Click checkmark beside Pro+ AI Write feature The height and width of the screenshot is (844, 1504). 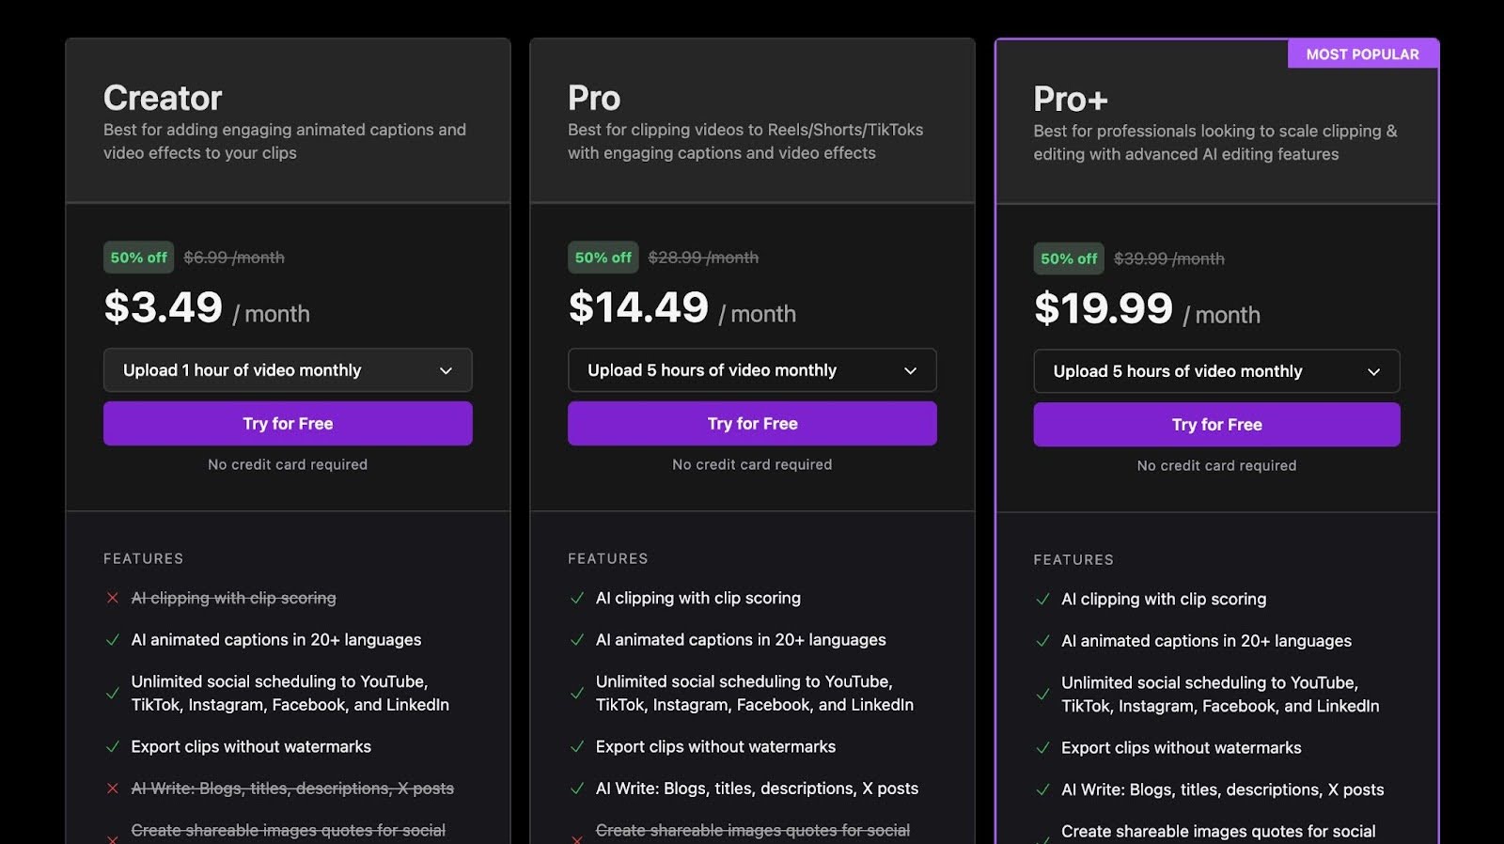1042,790
